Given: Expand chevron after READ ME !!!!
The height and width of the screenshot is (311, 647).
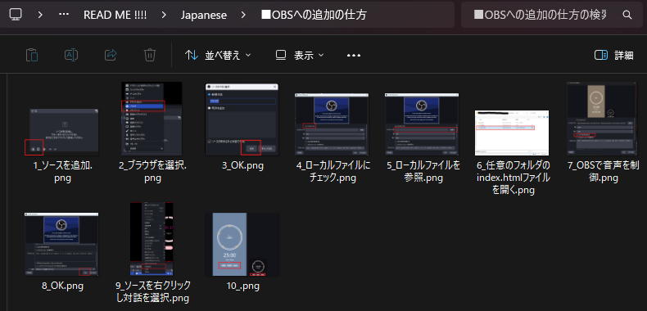Looking at the screenshot, I should (x=165, y=16).
